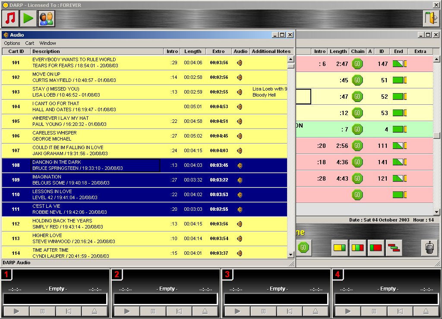Click the Cart ID column header
The width and height of the screenshot is (442, 319).
tap(16, 51)
